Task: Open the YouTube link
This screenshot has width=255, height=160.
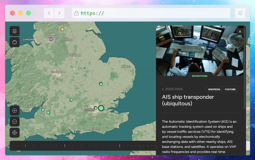Action: coord(230,89)
